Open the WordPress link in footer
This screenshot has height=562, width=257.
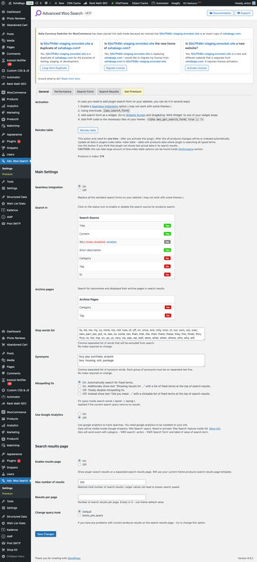pyautogui.click(x=74, y=558)
